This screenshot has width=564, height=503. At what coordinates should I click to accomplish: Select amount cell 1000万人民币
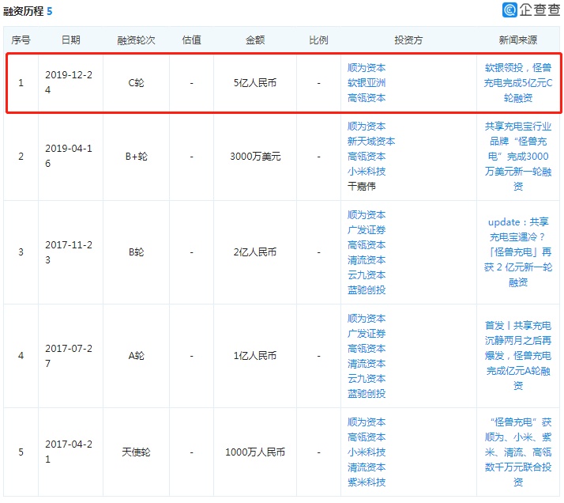[255, 452]
